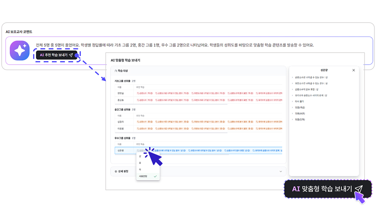Choose 상 in the level dropdown
Image resolution: width=377 pixels, height=212 pixels.
pos(140,156)
